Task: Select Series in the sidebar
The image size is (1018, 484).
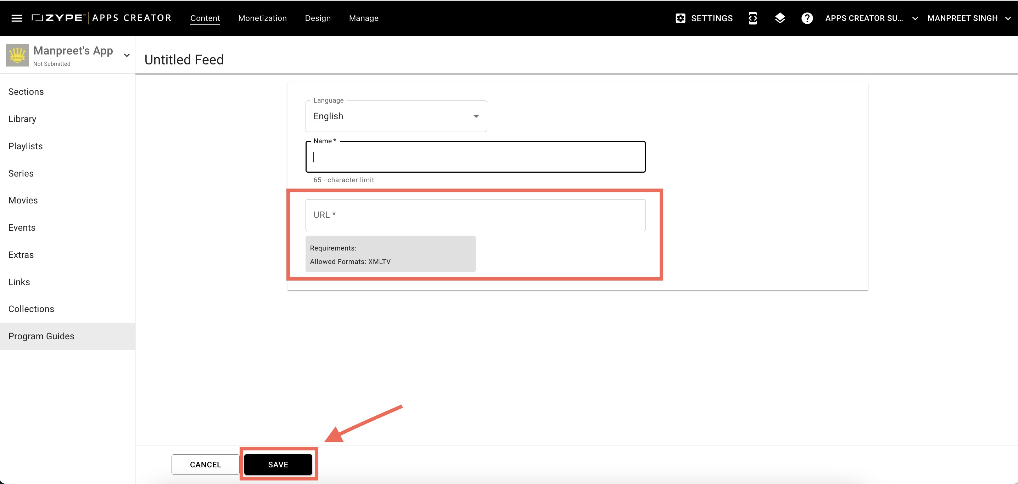Action: click(x=68, y=174)
